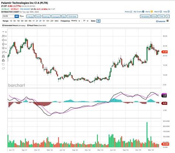
Task: Expand the measure tool submenu arrow
Action: tap(6, 52)
